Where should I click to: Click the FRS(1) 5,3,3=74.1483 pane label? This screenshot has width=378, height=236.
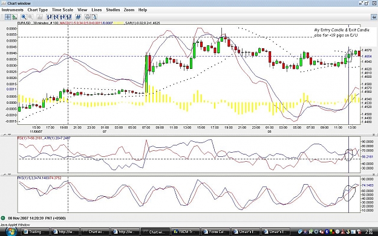(x=33, y=178)
